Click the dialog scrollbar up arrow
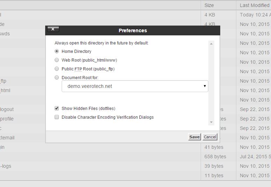The width and height of the screenshot is (271, 187). click(211, 44)
